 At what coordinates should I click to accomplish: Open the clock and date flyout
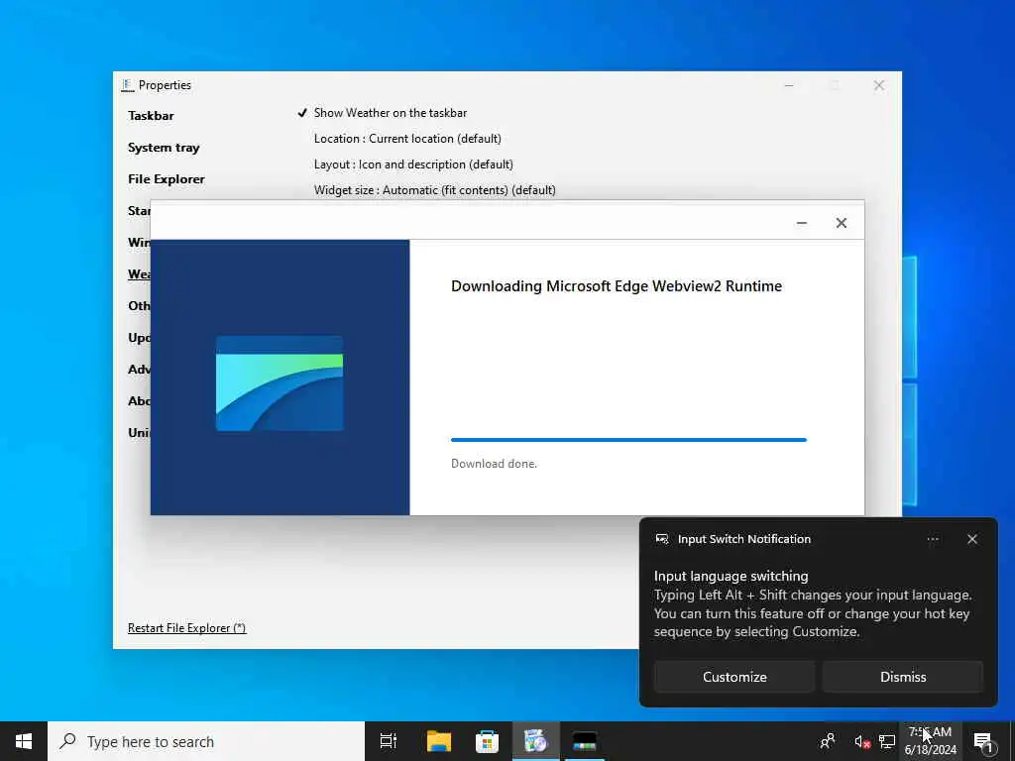(x=930, y=741)
